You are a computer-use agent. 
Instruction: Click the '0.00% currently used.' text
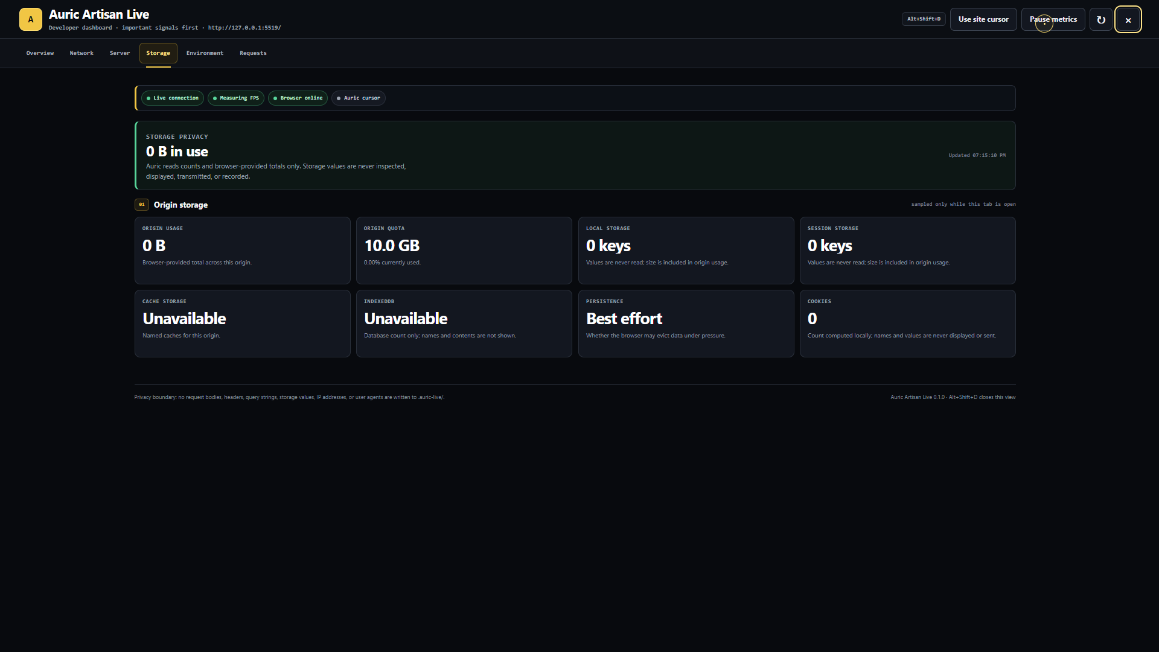[392, 263]
